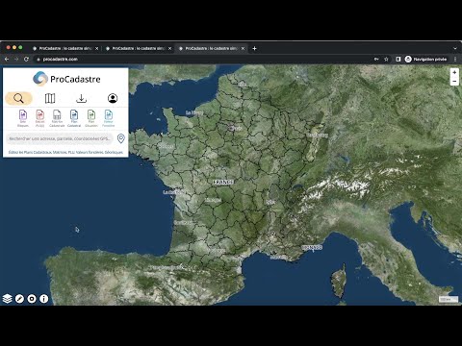Zoom out with the minus map button
The image size is (462, 346).
coord(454,81)
